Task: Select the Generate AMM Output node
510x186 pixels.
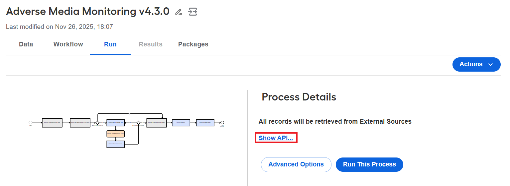Action: [x=205, y=123]
